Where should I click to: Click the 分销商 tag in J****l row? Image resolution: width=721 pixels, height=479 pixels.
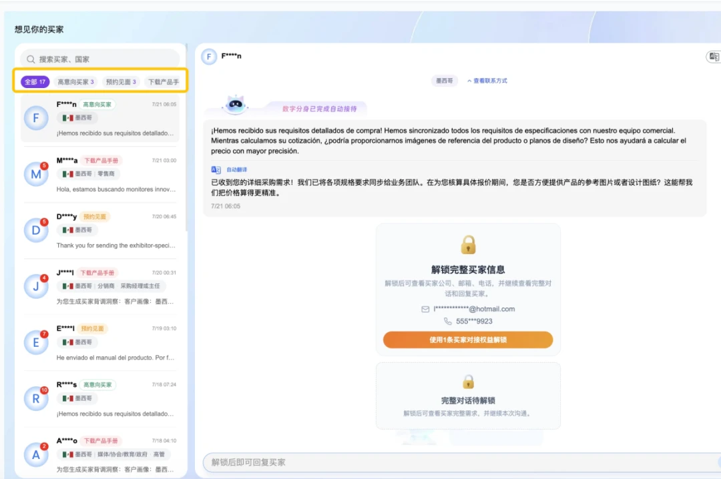105,286
